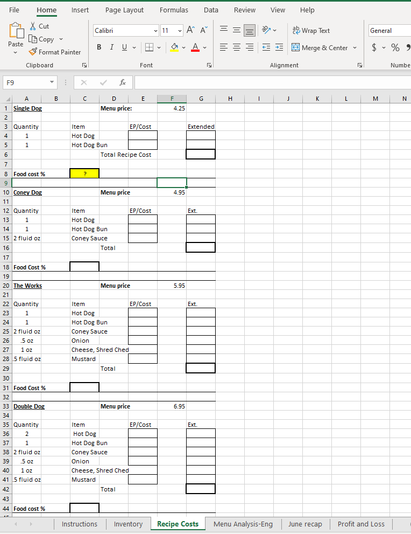
Task: Click Decrease Indent icon
Action: click(266, 47)
